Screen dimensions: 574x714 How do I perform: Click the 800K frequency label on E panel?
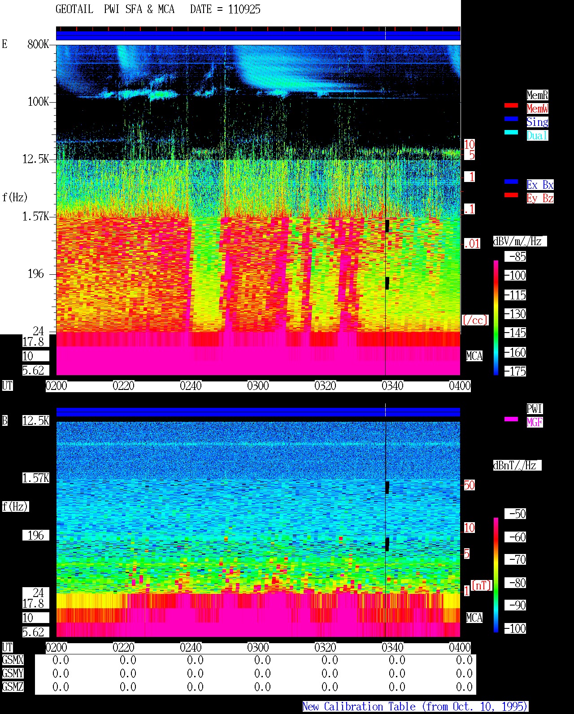click(38, 44)
